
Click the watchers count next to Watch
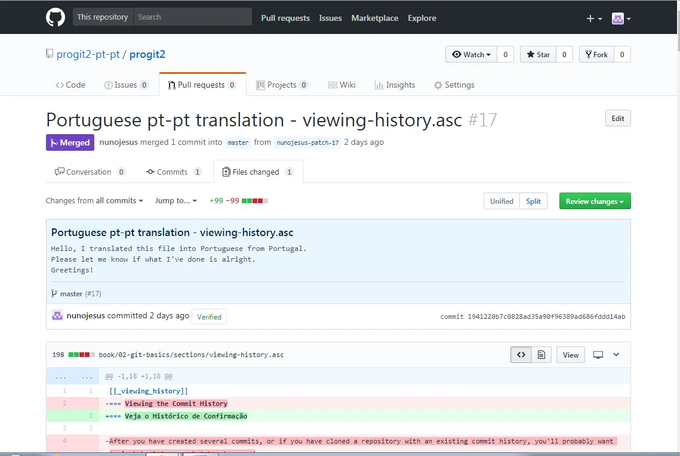tap(505, 55)
